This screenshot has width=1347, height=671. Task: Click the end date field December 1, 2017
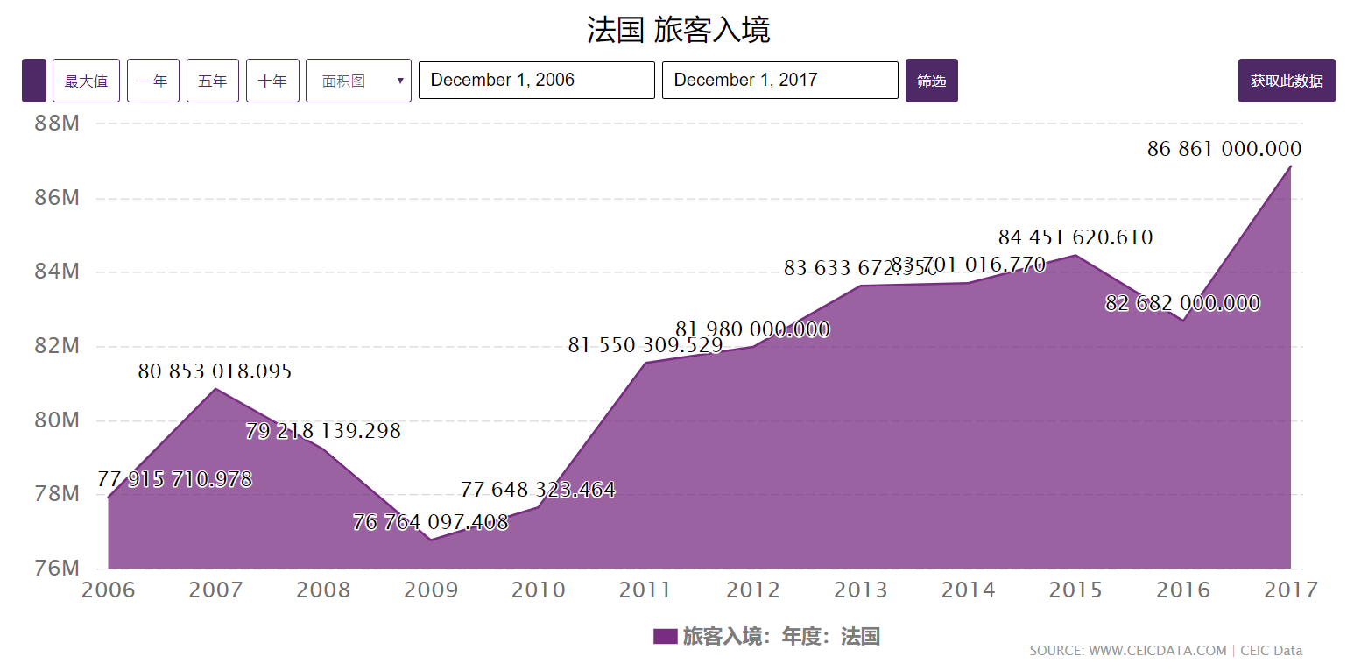point(779,81)
